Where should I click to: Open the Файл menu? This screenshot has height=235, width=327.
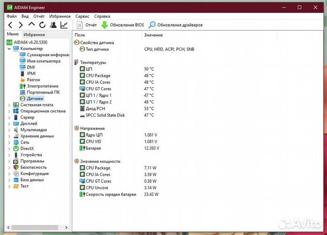click(x=12, y=16)
